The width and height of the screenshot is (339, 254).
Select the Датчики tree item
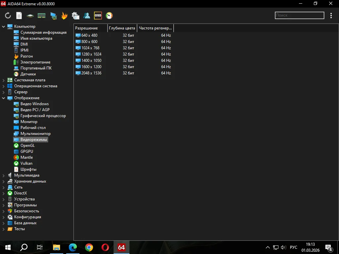(28, 74)
